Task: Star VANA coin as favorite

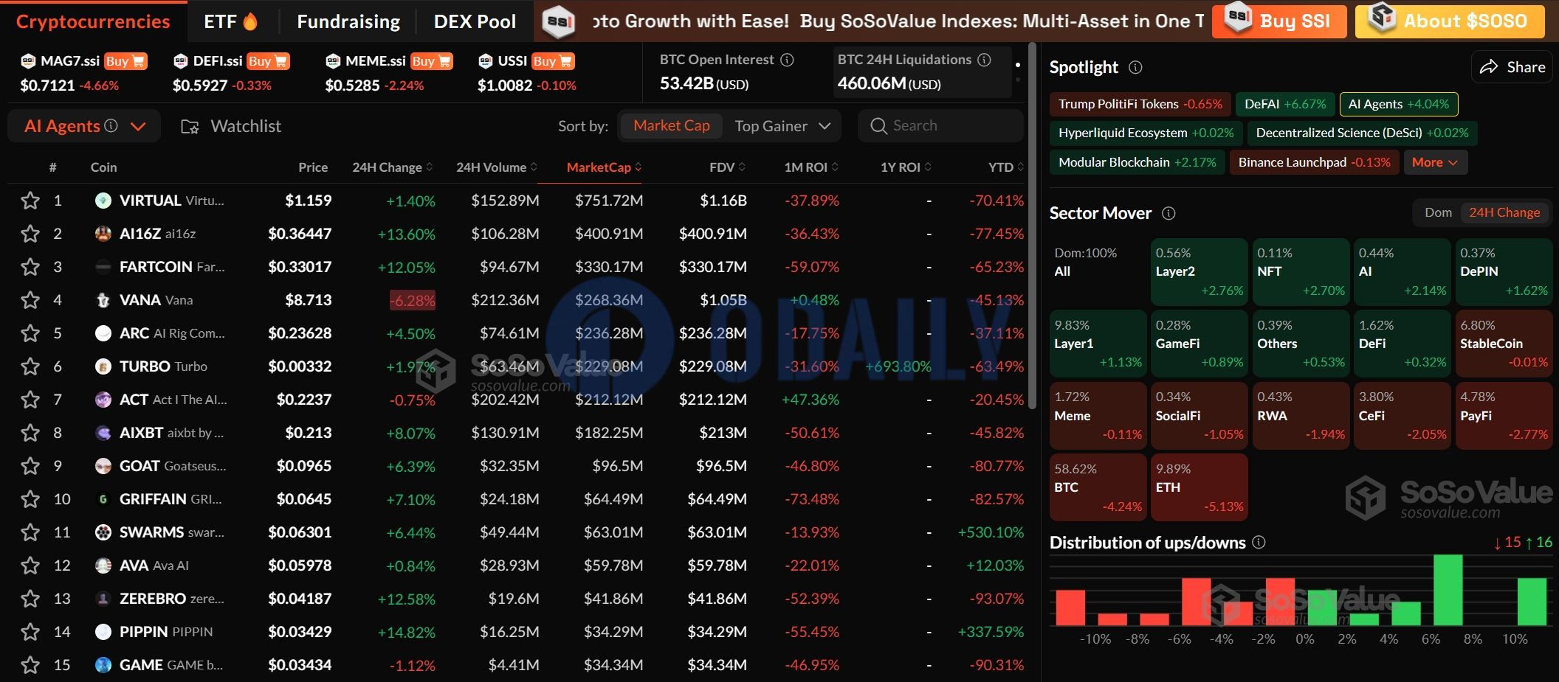Action: (30, 300)
